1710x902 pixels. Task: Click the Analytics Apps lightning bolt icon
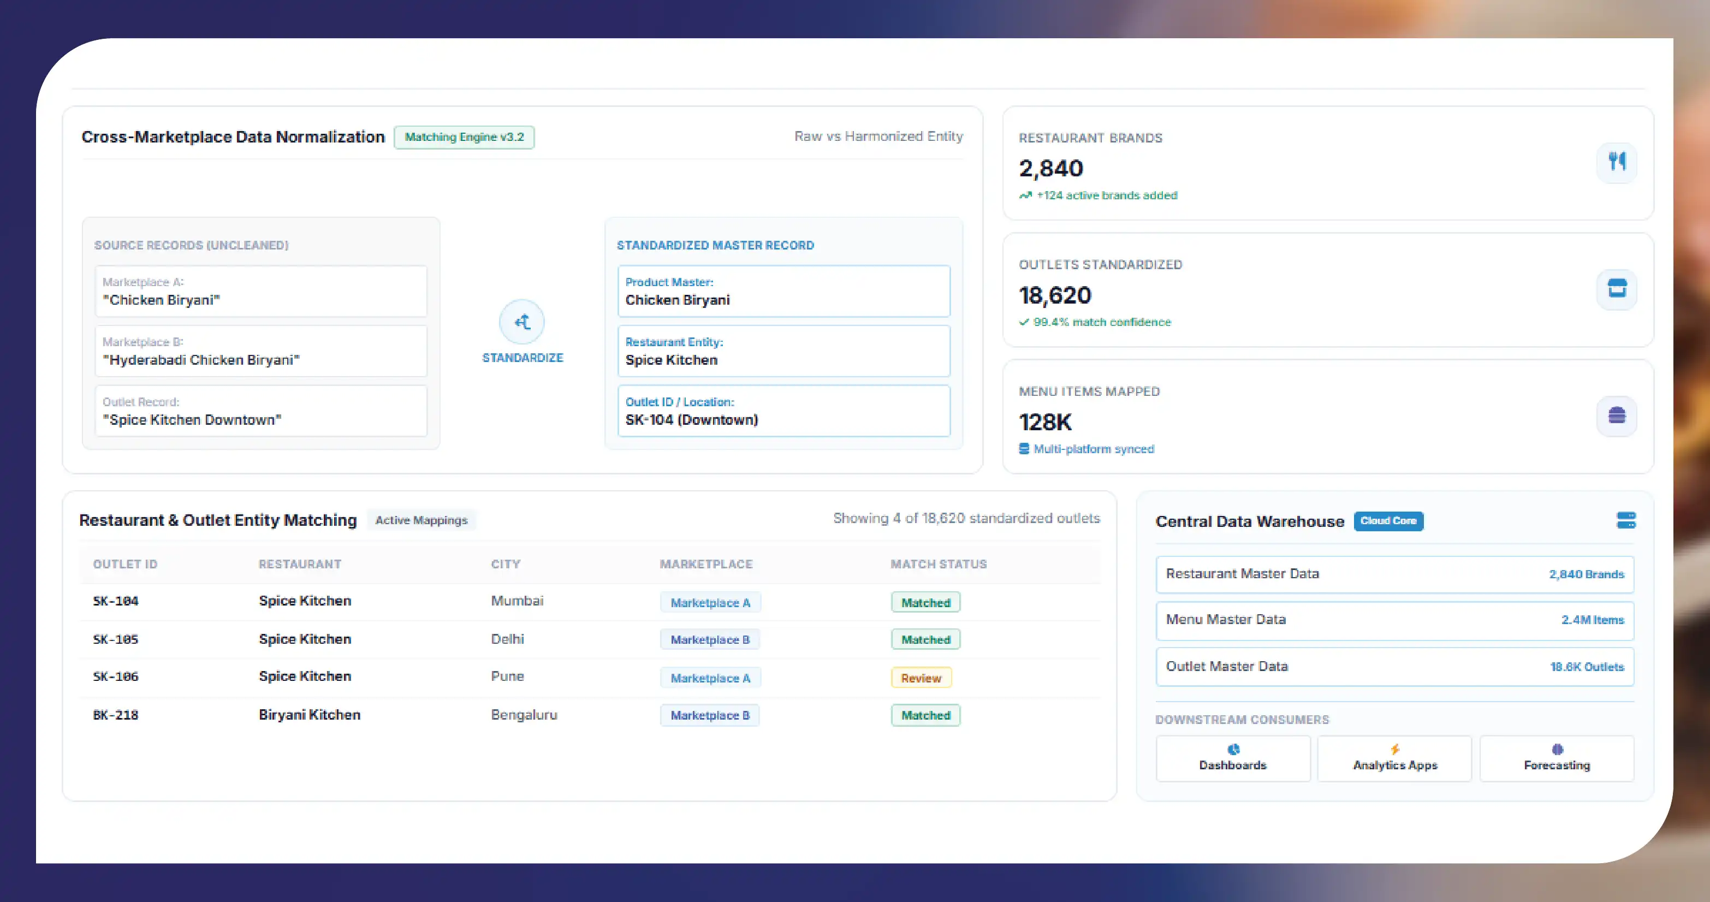tap(1394, 749)
